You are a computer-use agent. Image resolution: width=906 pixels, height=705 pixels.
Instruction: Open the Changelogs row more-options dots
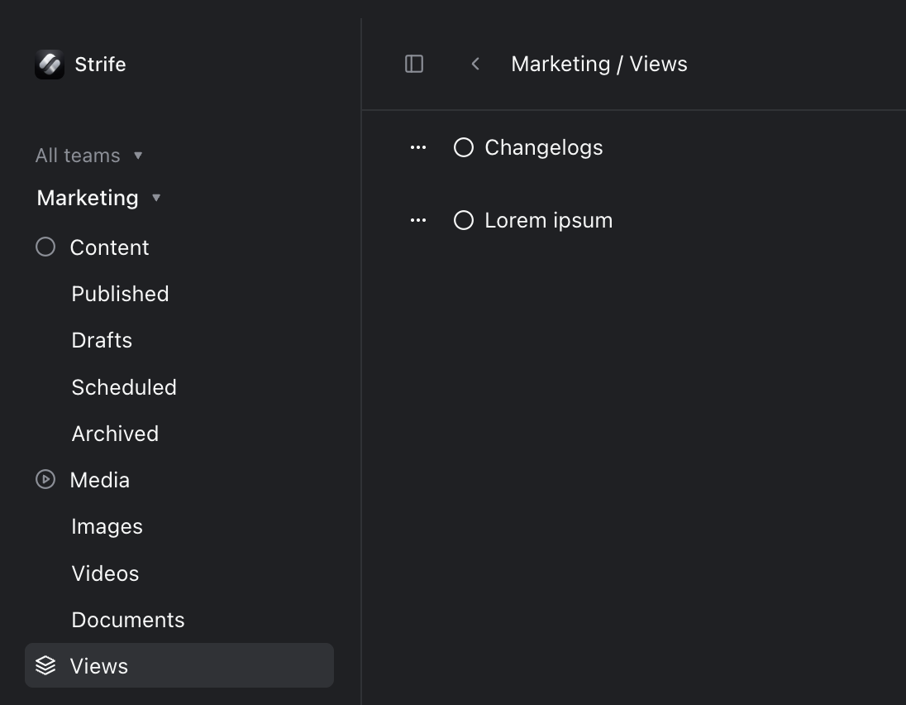point(417,147)
